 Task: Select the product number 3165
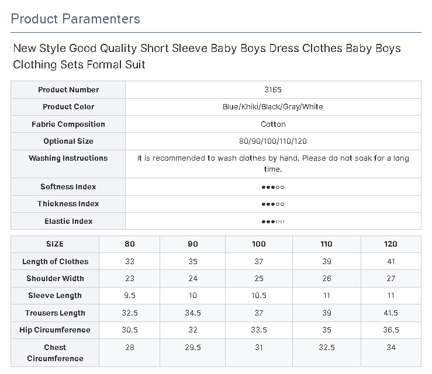[273, 90]
